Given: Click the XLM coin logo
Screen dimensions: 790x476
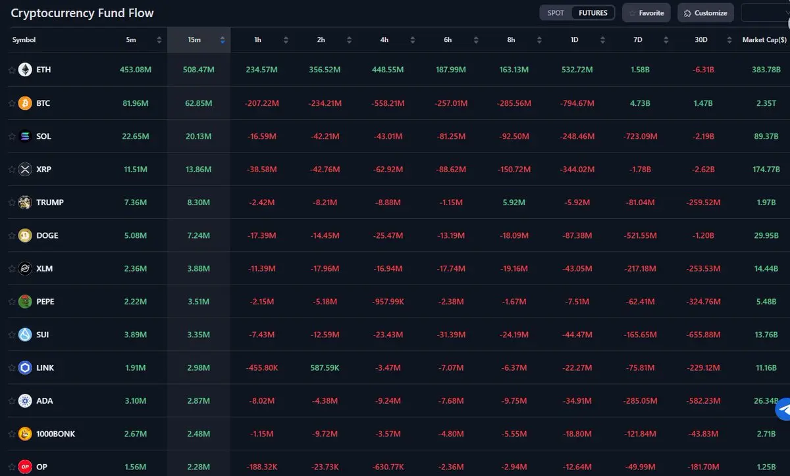Looking at the screenshot, I should (x=25, y=268).
